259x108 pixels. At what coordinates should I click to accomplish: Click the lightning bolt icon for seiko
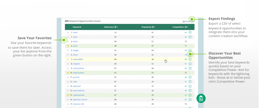point(190,37)
